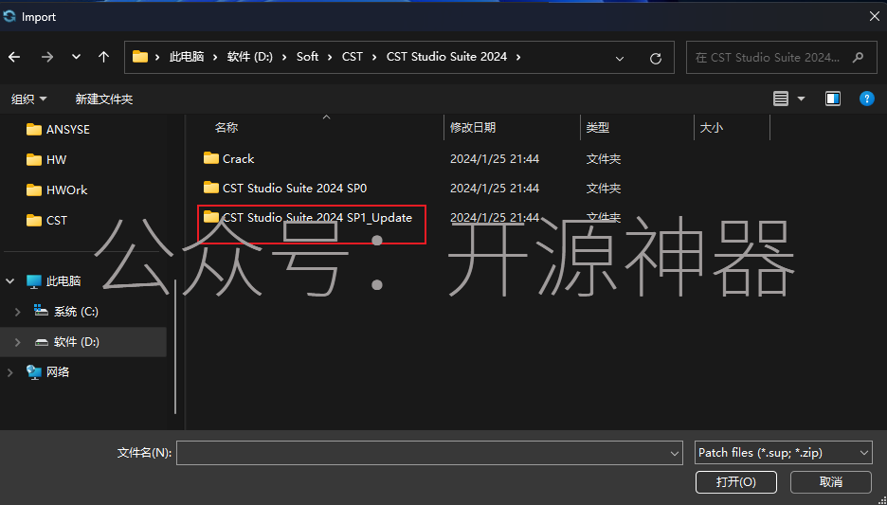Open 文件名 dropdown arrow

coord(675,453)
